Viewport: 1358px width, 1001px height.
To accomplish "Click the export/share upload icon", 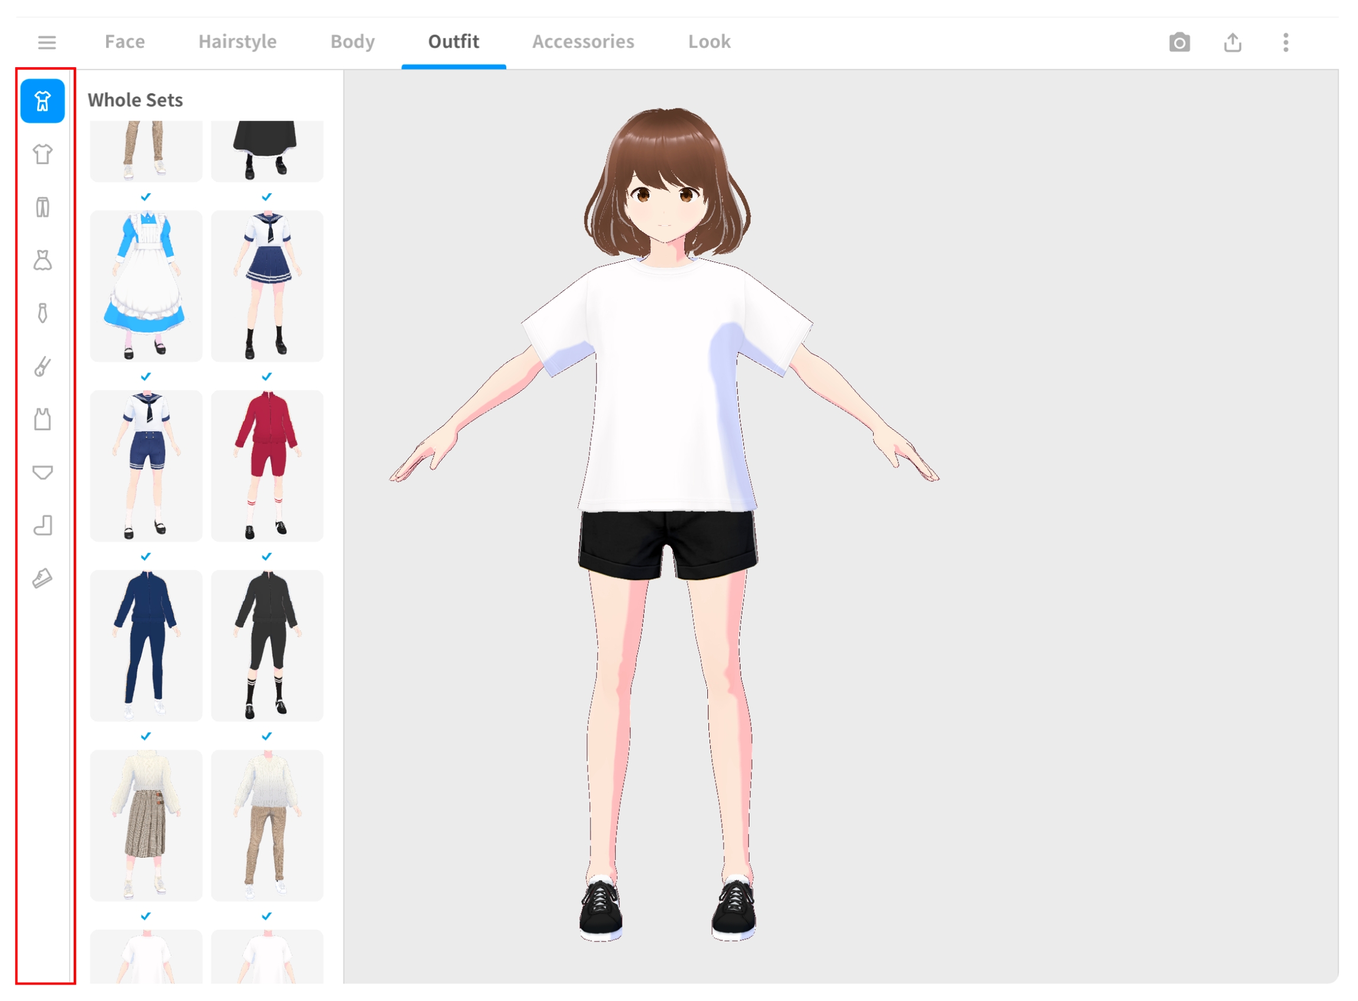I will coord(1232,42).
